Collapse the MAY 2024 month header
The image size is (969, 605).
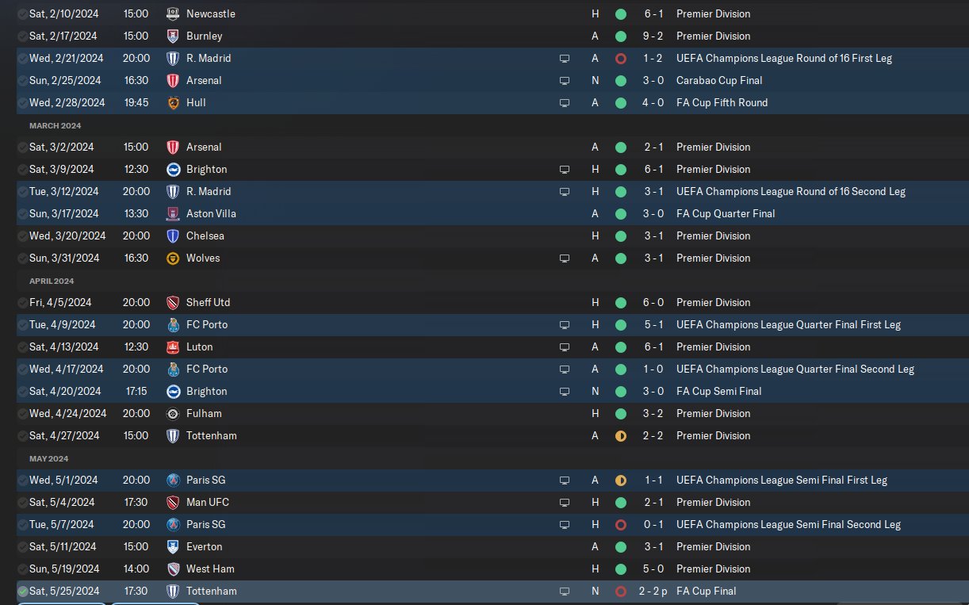point(49,458)
